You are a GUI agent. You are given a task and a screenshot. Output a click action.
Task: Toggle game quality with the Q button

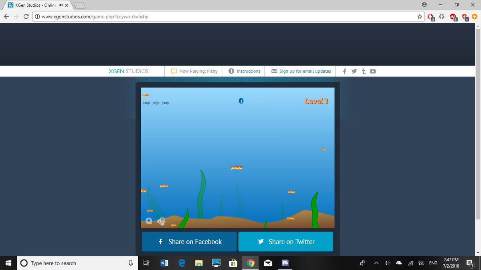click(149, 220)
